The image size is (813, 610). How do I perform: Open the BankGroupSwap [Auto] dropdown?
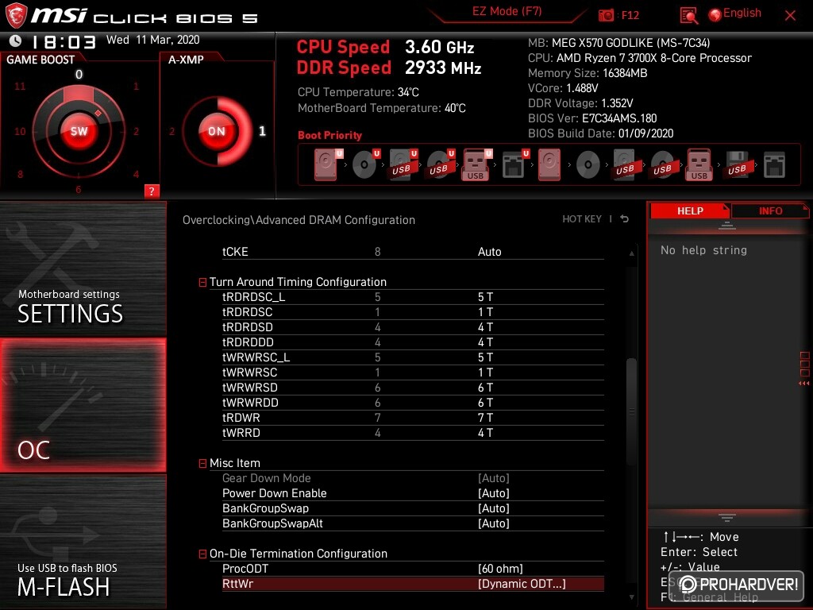pos(493,508)
